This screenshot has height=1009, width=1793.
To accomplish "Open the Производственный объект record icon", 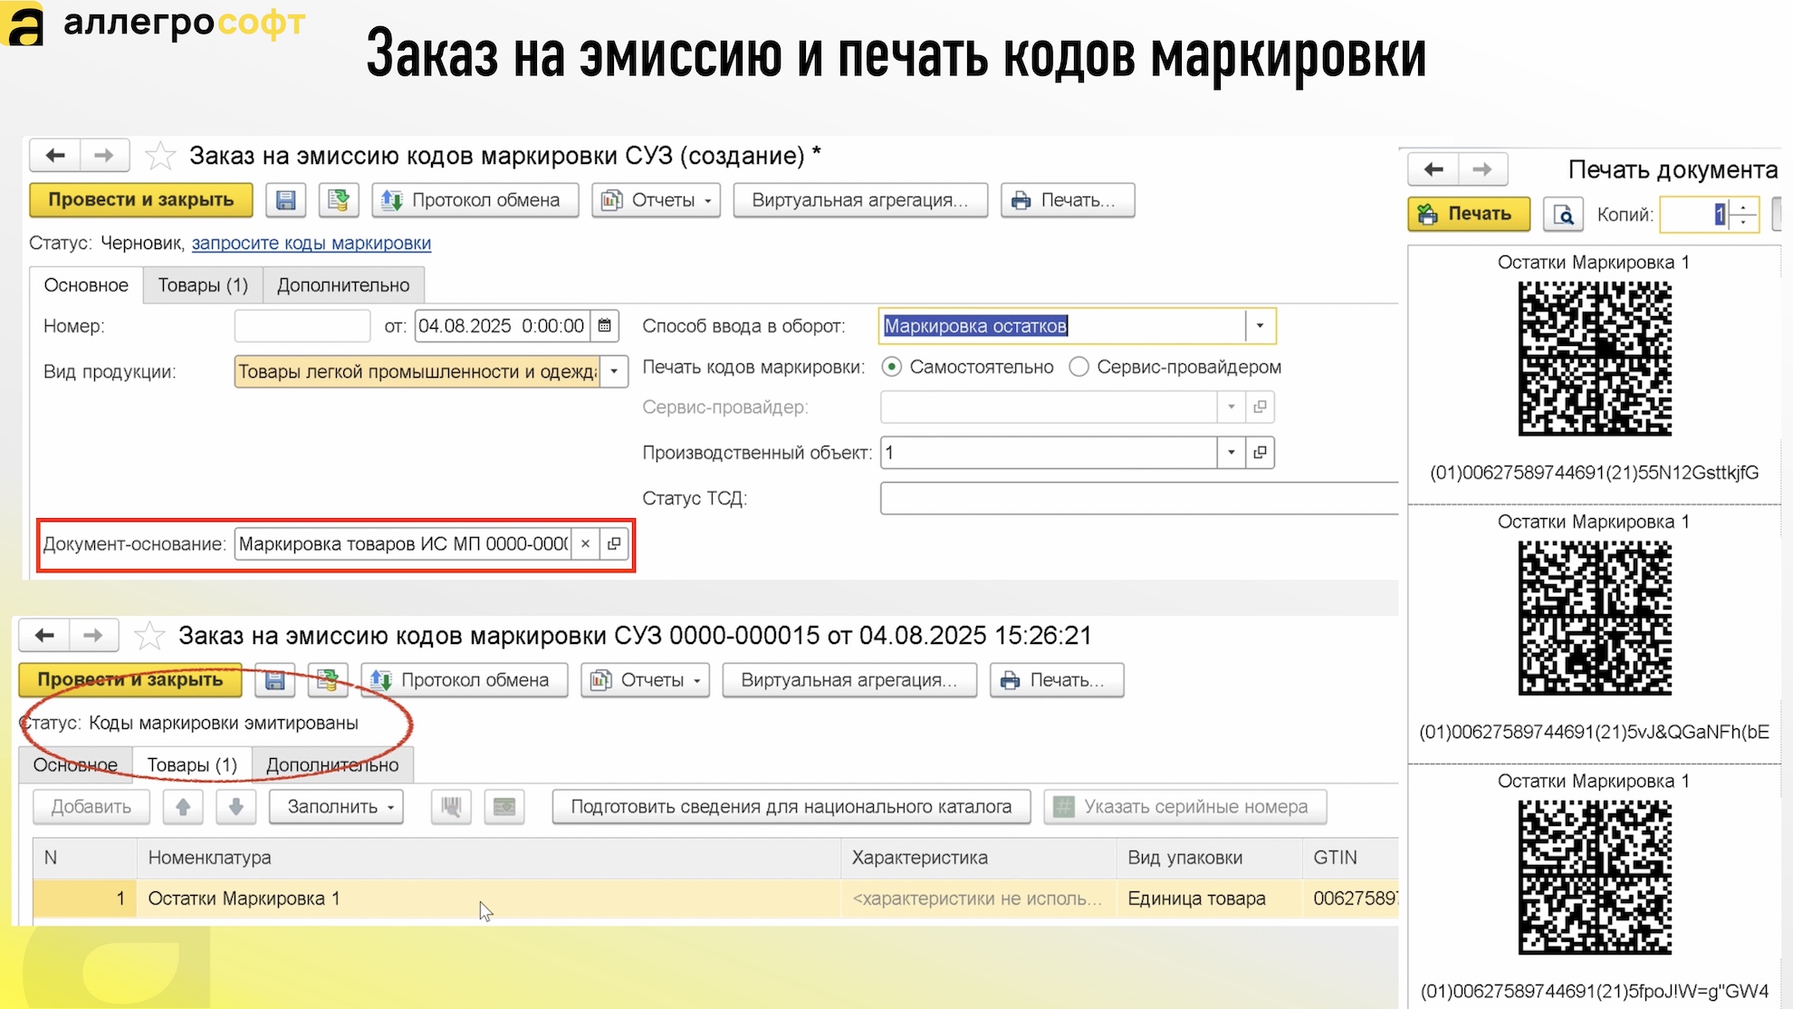I will [x=1260, y=453].
